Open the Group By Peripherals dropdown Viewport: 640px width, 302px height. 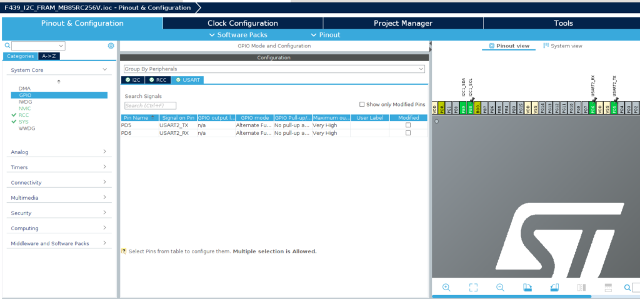[274, 69]
